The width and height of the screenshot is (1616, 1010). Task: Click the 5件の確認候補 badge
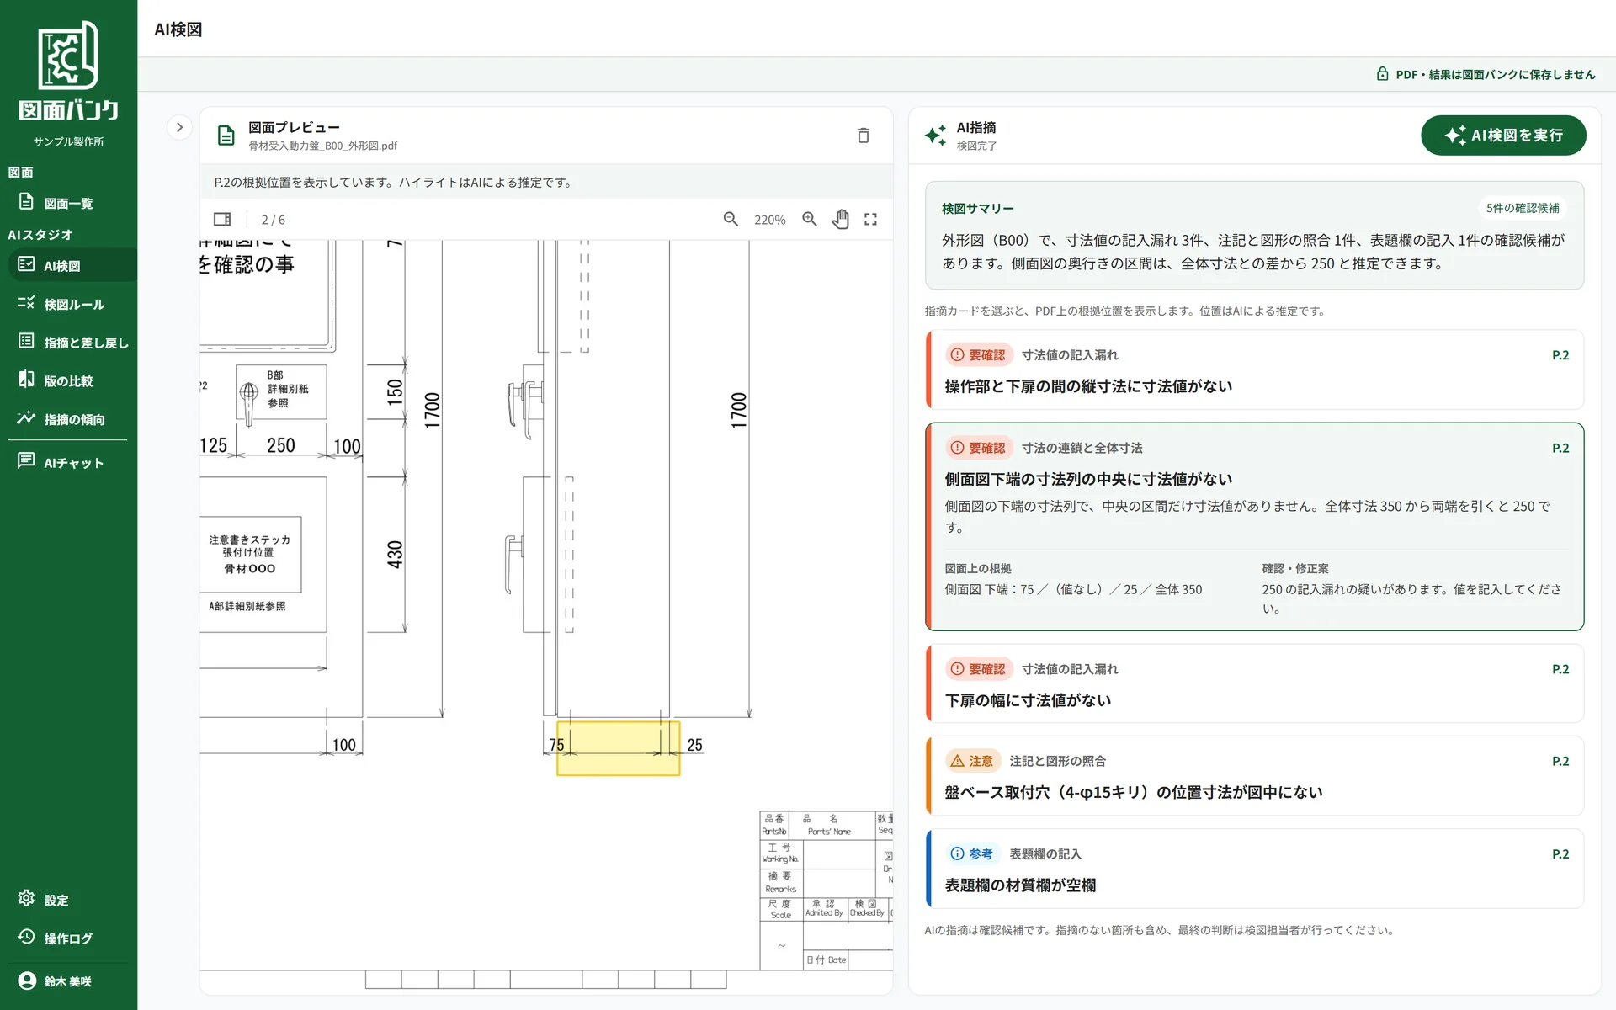pos(1522,208)
